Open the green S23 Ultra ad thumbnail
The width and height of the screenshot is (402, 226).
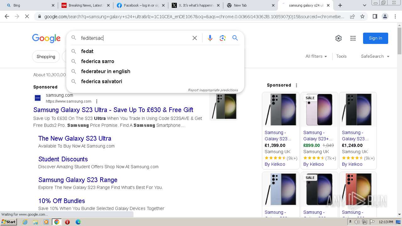coord(223,107)
